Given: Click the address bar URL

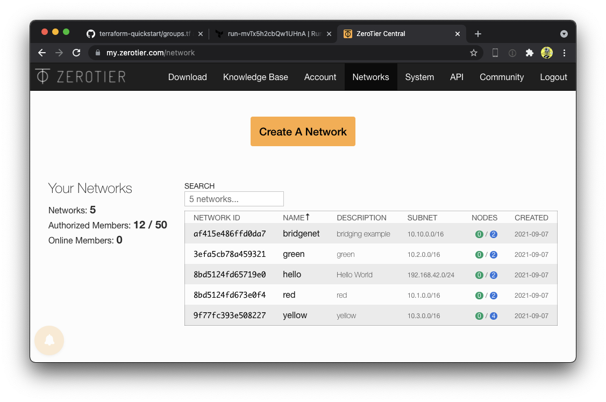Looking at the screenshot, I should pos(151,53).
